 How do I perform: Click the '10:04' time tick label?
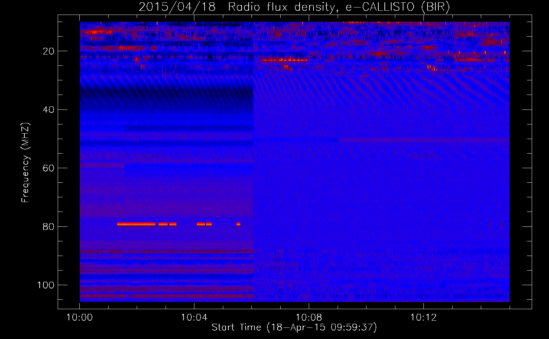point(194,317)
